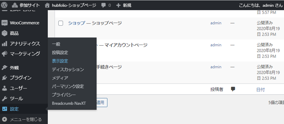Click the マーケティング megaphone icon

pos(4,54)
